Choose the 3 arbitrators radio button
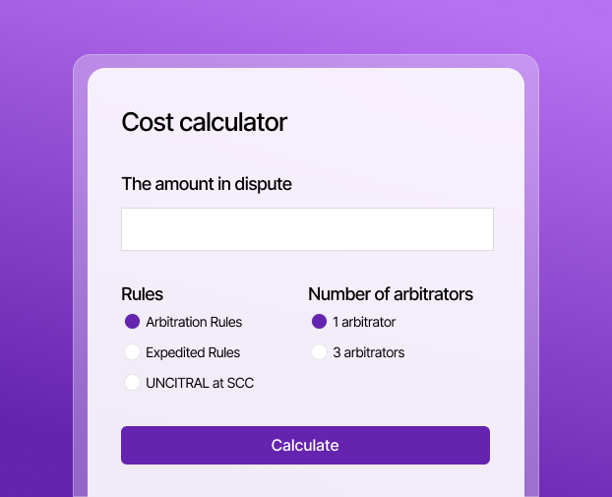 pyautogui.click(x=319, y=352)
